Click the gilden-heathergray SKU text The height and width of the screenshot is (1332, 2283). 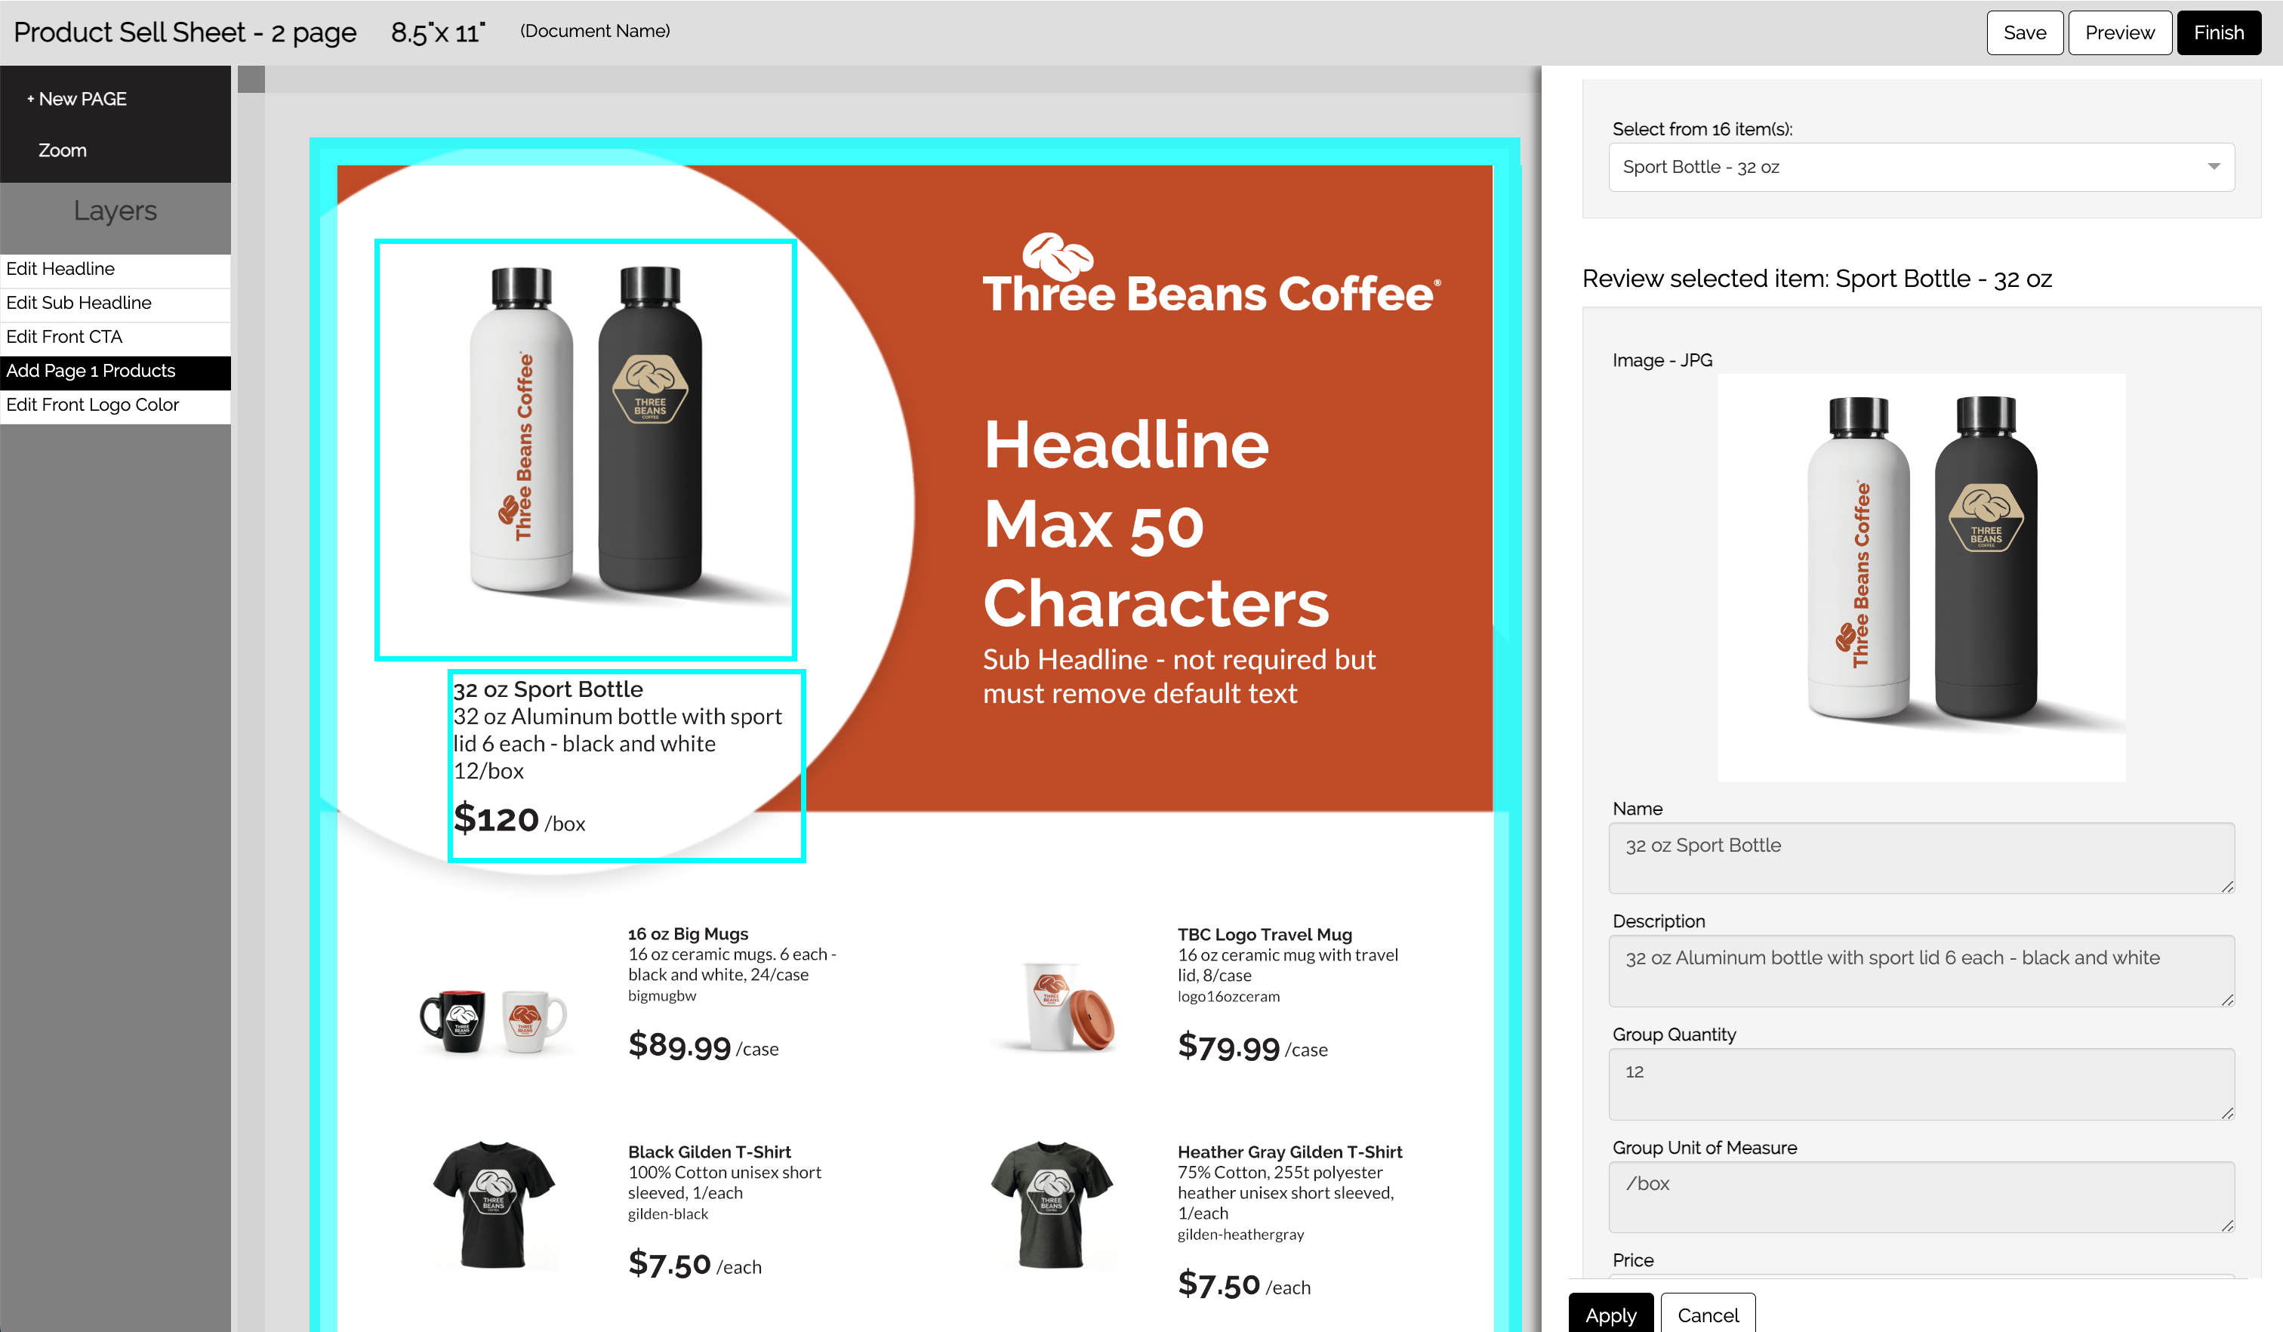(1240, 1234)
